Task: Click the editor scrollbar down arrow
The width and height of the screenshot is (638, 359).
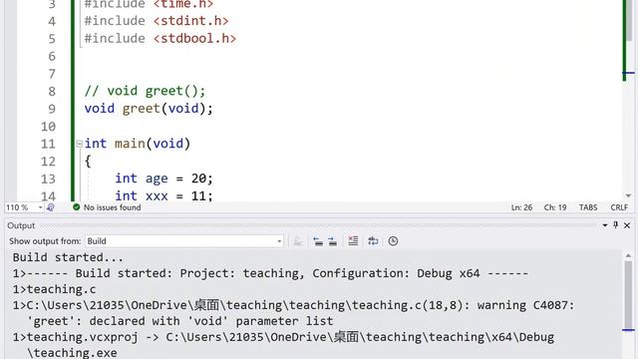Action: tap(629, 195)
